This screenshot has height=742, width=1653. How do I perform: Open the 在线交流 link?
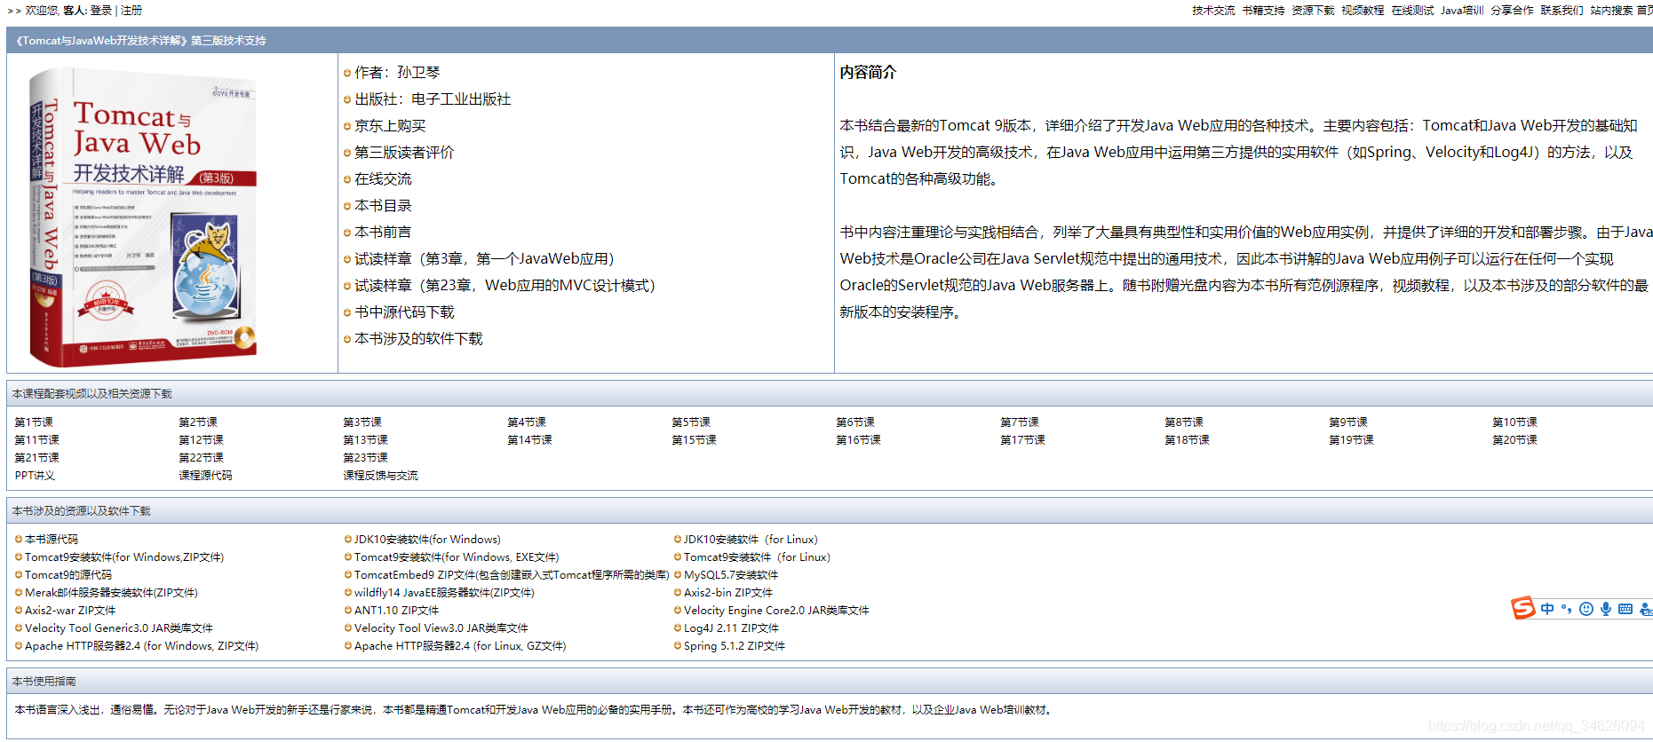click(383, 179)
